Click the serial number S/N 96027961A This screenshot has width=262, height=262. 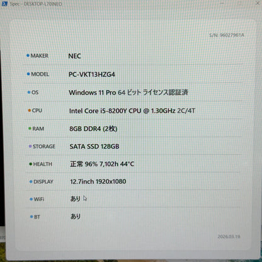(x=227, y=35)
